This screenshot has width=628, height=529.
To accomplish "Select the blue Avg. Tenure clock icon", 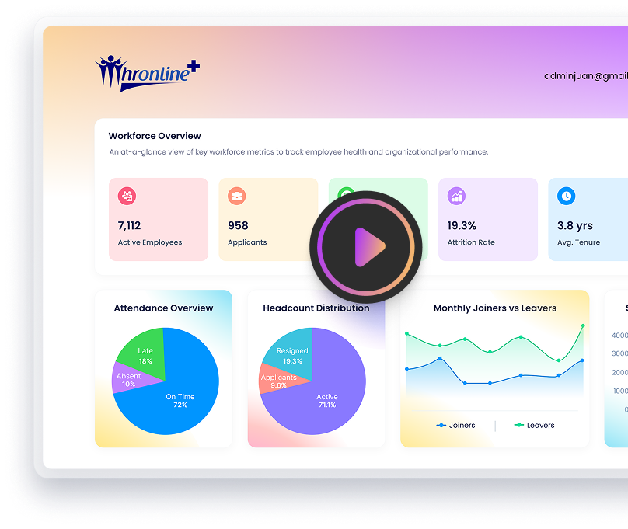I will click(565, 196).
